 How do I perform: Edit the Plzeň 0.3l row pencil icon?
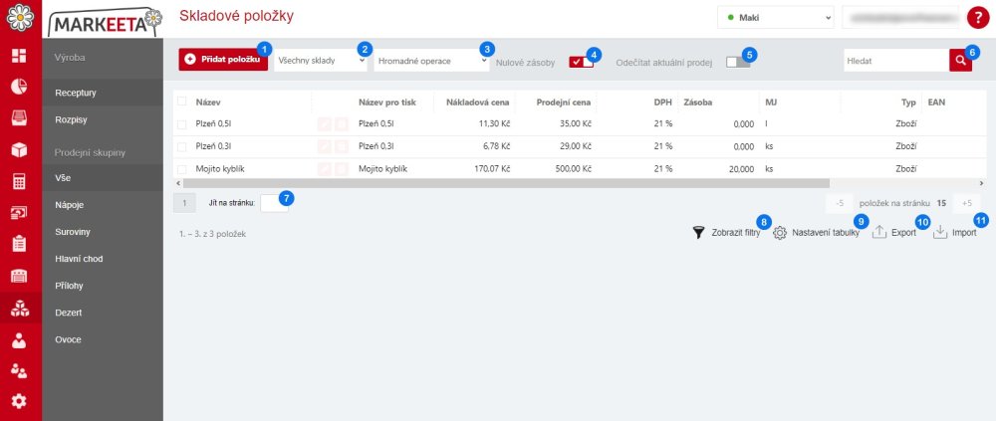click(x=324, y=146)
